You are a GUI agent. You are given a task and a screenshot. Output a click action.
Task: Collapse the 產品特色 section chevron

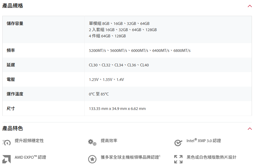(250, 129)
